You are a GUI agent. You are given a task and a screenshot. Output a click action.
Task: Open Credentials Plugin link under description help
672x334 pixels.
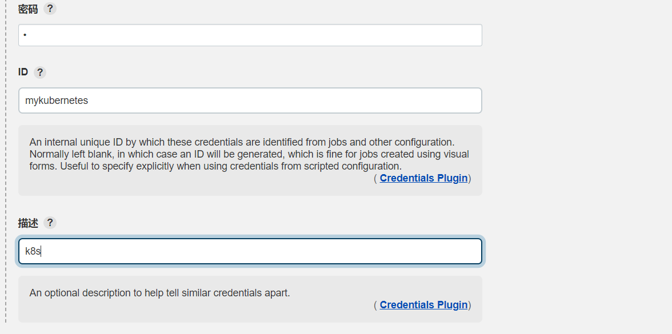point(423,305)
